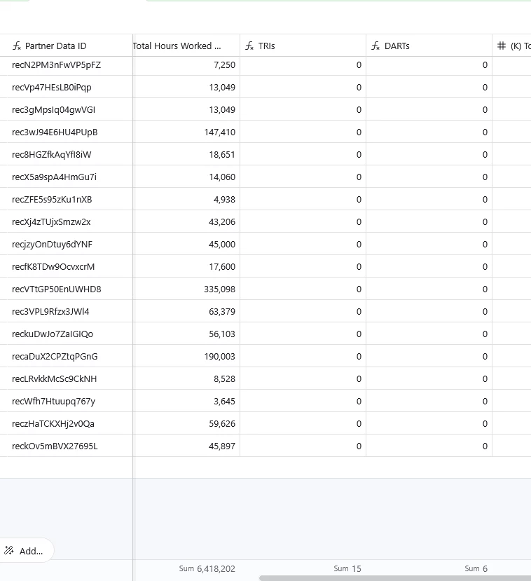Image resolution: width=531 pixels, height=581 pixels.
Task: Select record recN2PM3nFwVP5pFZ
Action: point(56,65)
